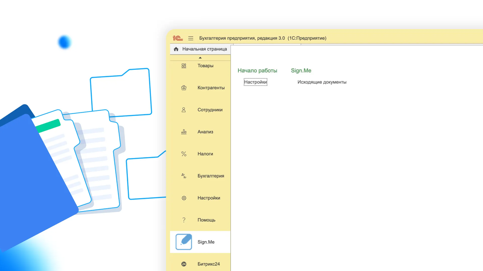Click the Бухгалтерия Дт/Кт icon
Screen dimensions: 483x271
(x=184, y=176)
